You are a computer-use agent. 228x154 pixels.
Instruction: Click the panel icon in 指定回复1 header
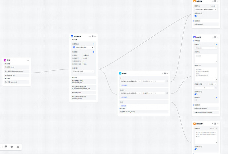[215, 124]
